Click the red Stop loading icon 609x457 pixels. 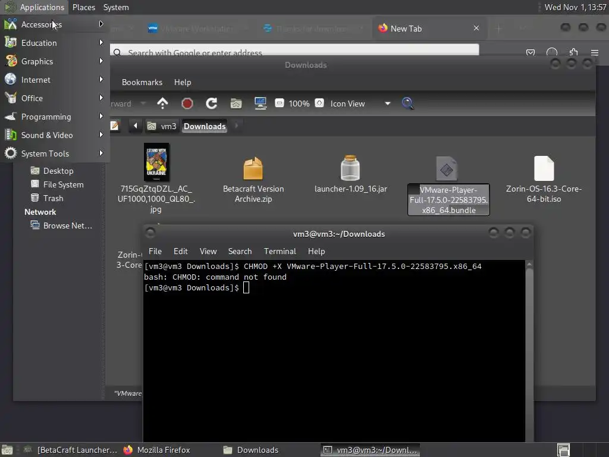(x=187, y=104)
